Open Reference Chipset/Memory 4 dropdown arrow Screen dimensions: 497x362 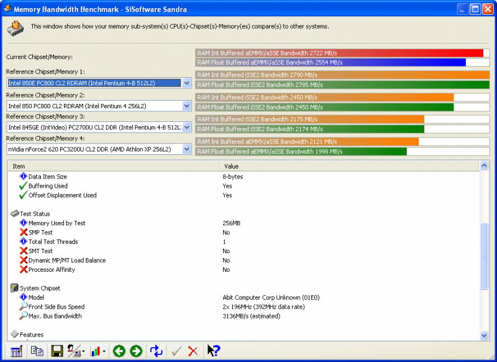click(x=187, y=149)
